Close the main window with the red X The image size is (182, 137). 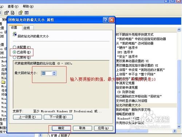tap(179, 1)
